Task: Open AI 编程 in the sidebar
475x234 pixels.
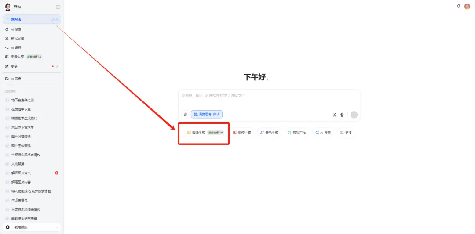Action: coord(16,47)
